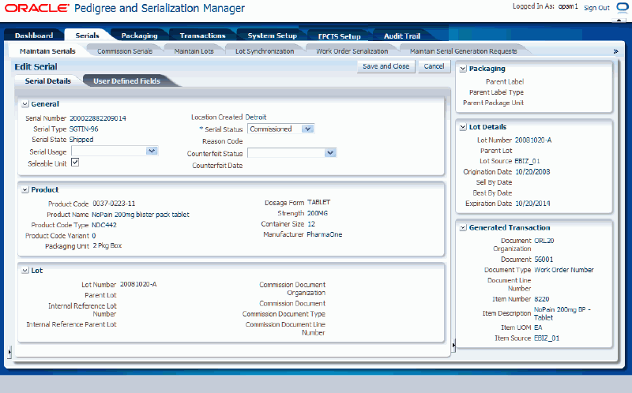632x393 pixels.
Task: Collapse the General section
Action: pos(25,104)
